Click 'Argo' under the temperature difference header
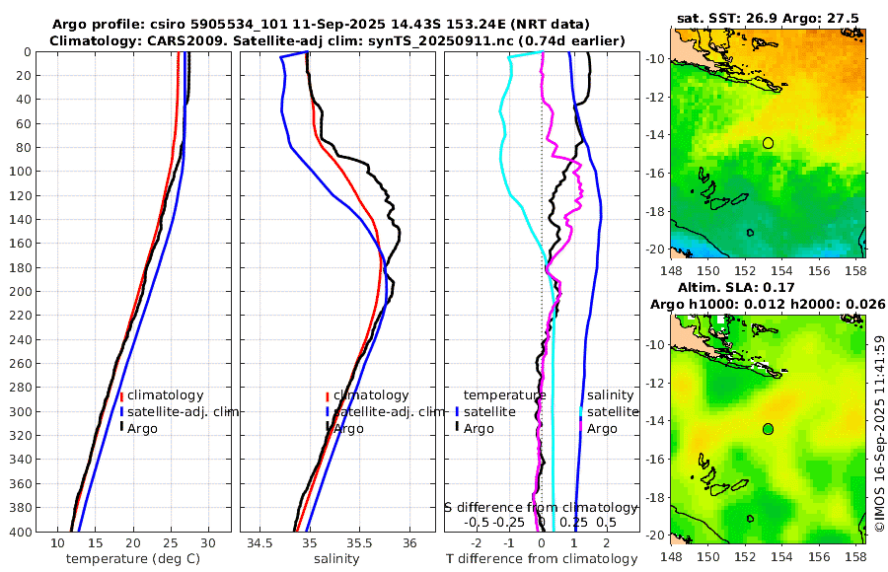Viewport: 888px width, 572px height. pos(479,429)
